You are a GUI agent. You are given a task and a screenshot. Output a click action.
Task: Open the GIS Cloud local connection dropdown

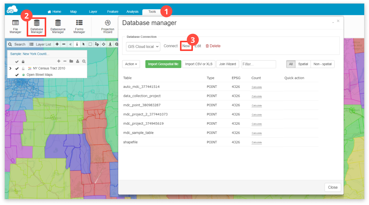click(x=143, y=46)
